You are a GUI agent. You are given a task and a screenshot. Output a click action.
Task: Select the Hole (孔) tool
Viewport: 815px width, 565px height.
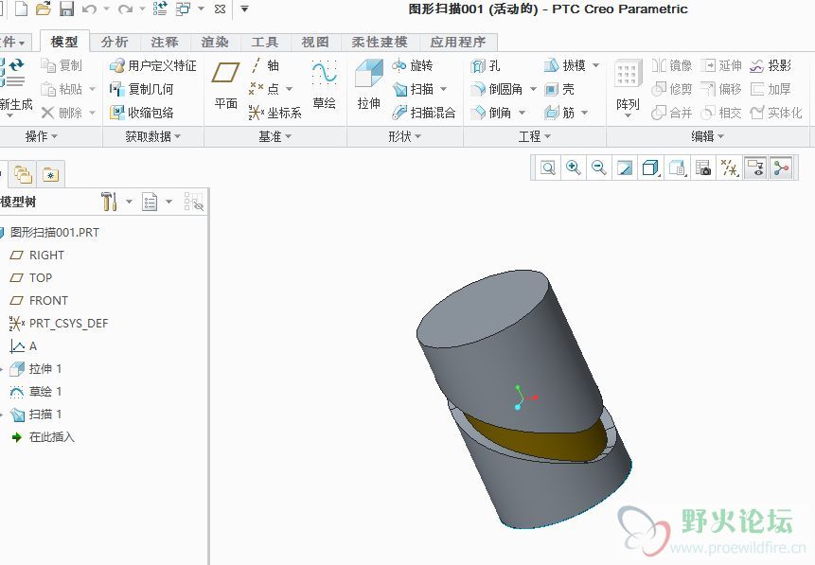point(486,66)
